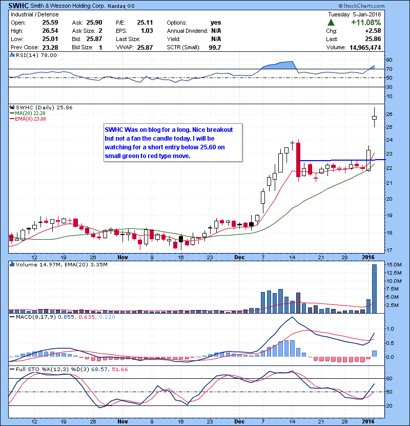
Task: Click the SWHC Daily candlestick legend icon
Action: coord(12,108)
